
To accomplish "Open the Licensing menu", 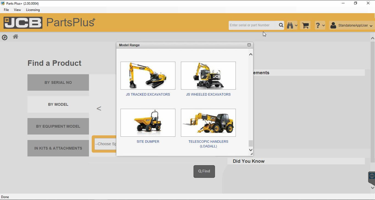I will (x=33, y=10).
